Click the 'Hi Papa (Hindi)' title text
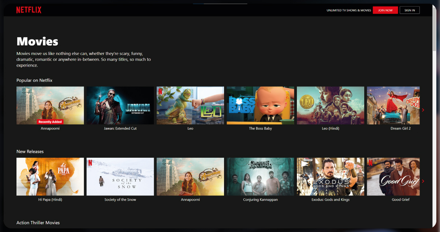Viewport: 440px width, 232px height. pyautogui.click(x=50, y=200)
